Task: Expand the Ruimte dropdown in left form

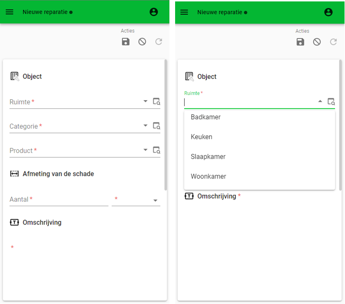Action: [x=145, y=101]
